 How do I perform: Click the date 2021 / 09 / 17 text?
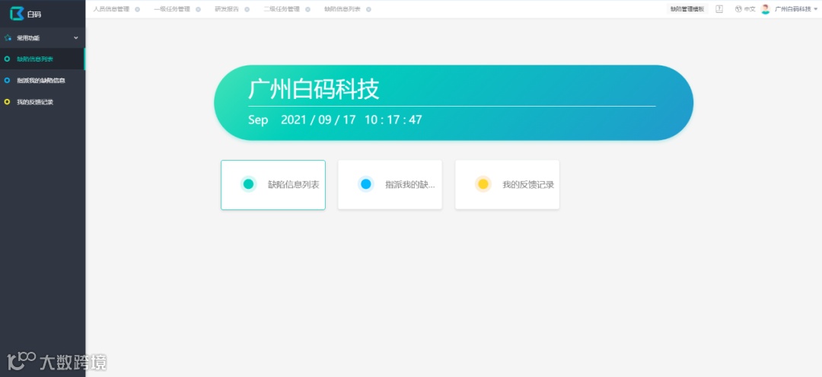tap(318, 120)
